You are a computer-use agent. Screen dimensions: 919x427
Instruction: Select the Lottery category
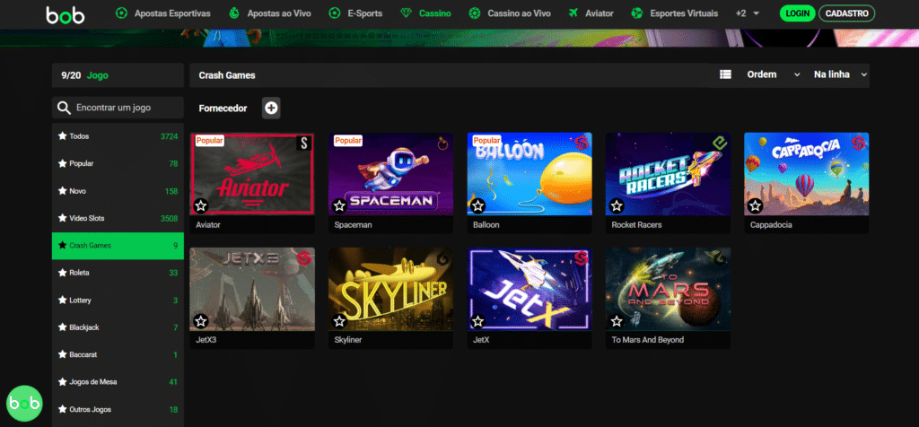click(x=118, y=301)
